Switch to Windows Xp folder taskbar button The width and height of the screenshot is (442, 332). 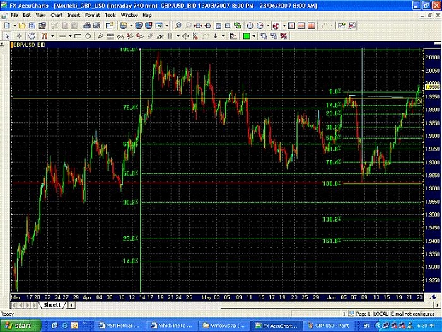click(x=223, y=326)
